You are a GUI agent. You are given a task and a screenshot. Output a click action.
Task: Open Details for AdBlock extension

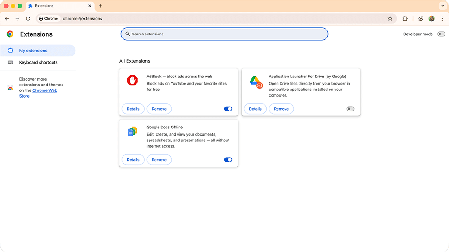point(133,109)
